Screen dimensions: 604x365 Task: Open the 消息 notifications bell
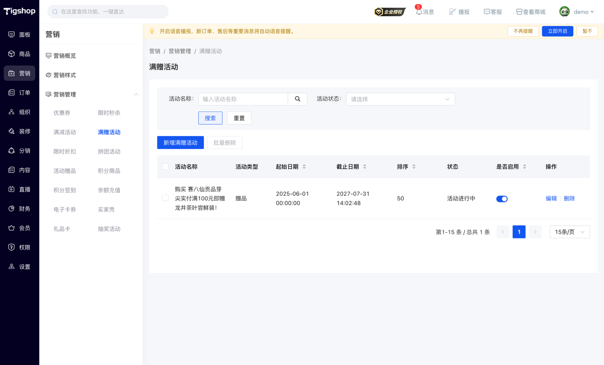[x=425, y=12]
